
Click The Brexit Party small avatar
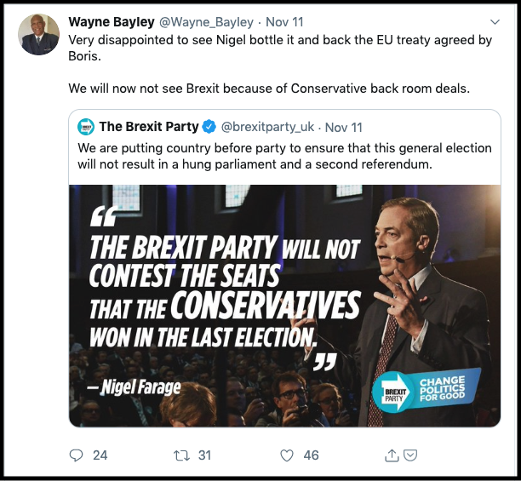86,127
